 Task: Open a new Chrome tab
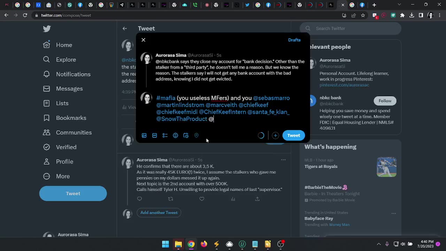(374, 5)
